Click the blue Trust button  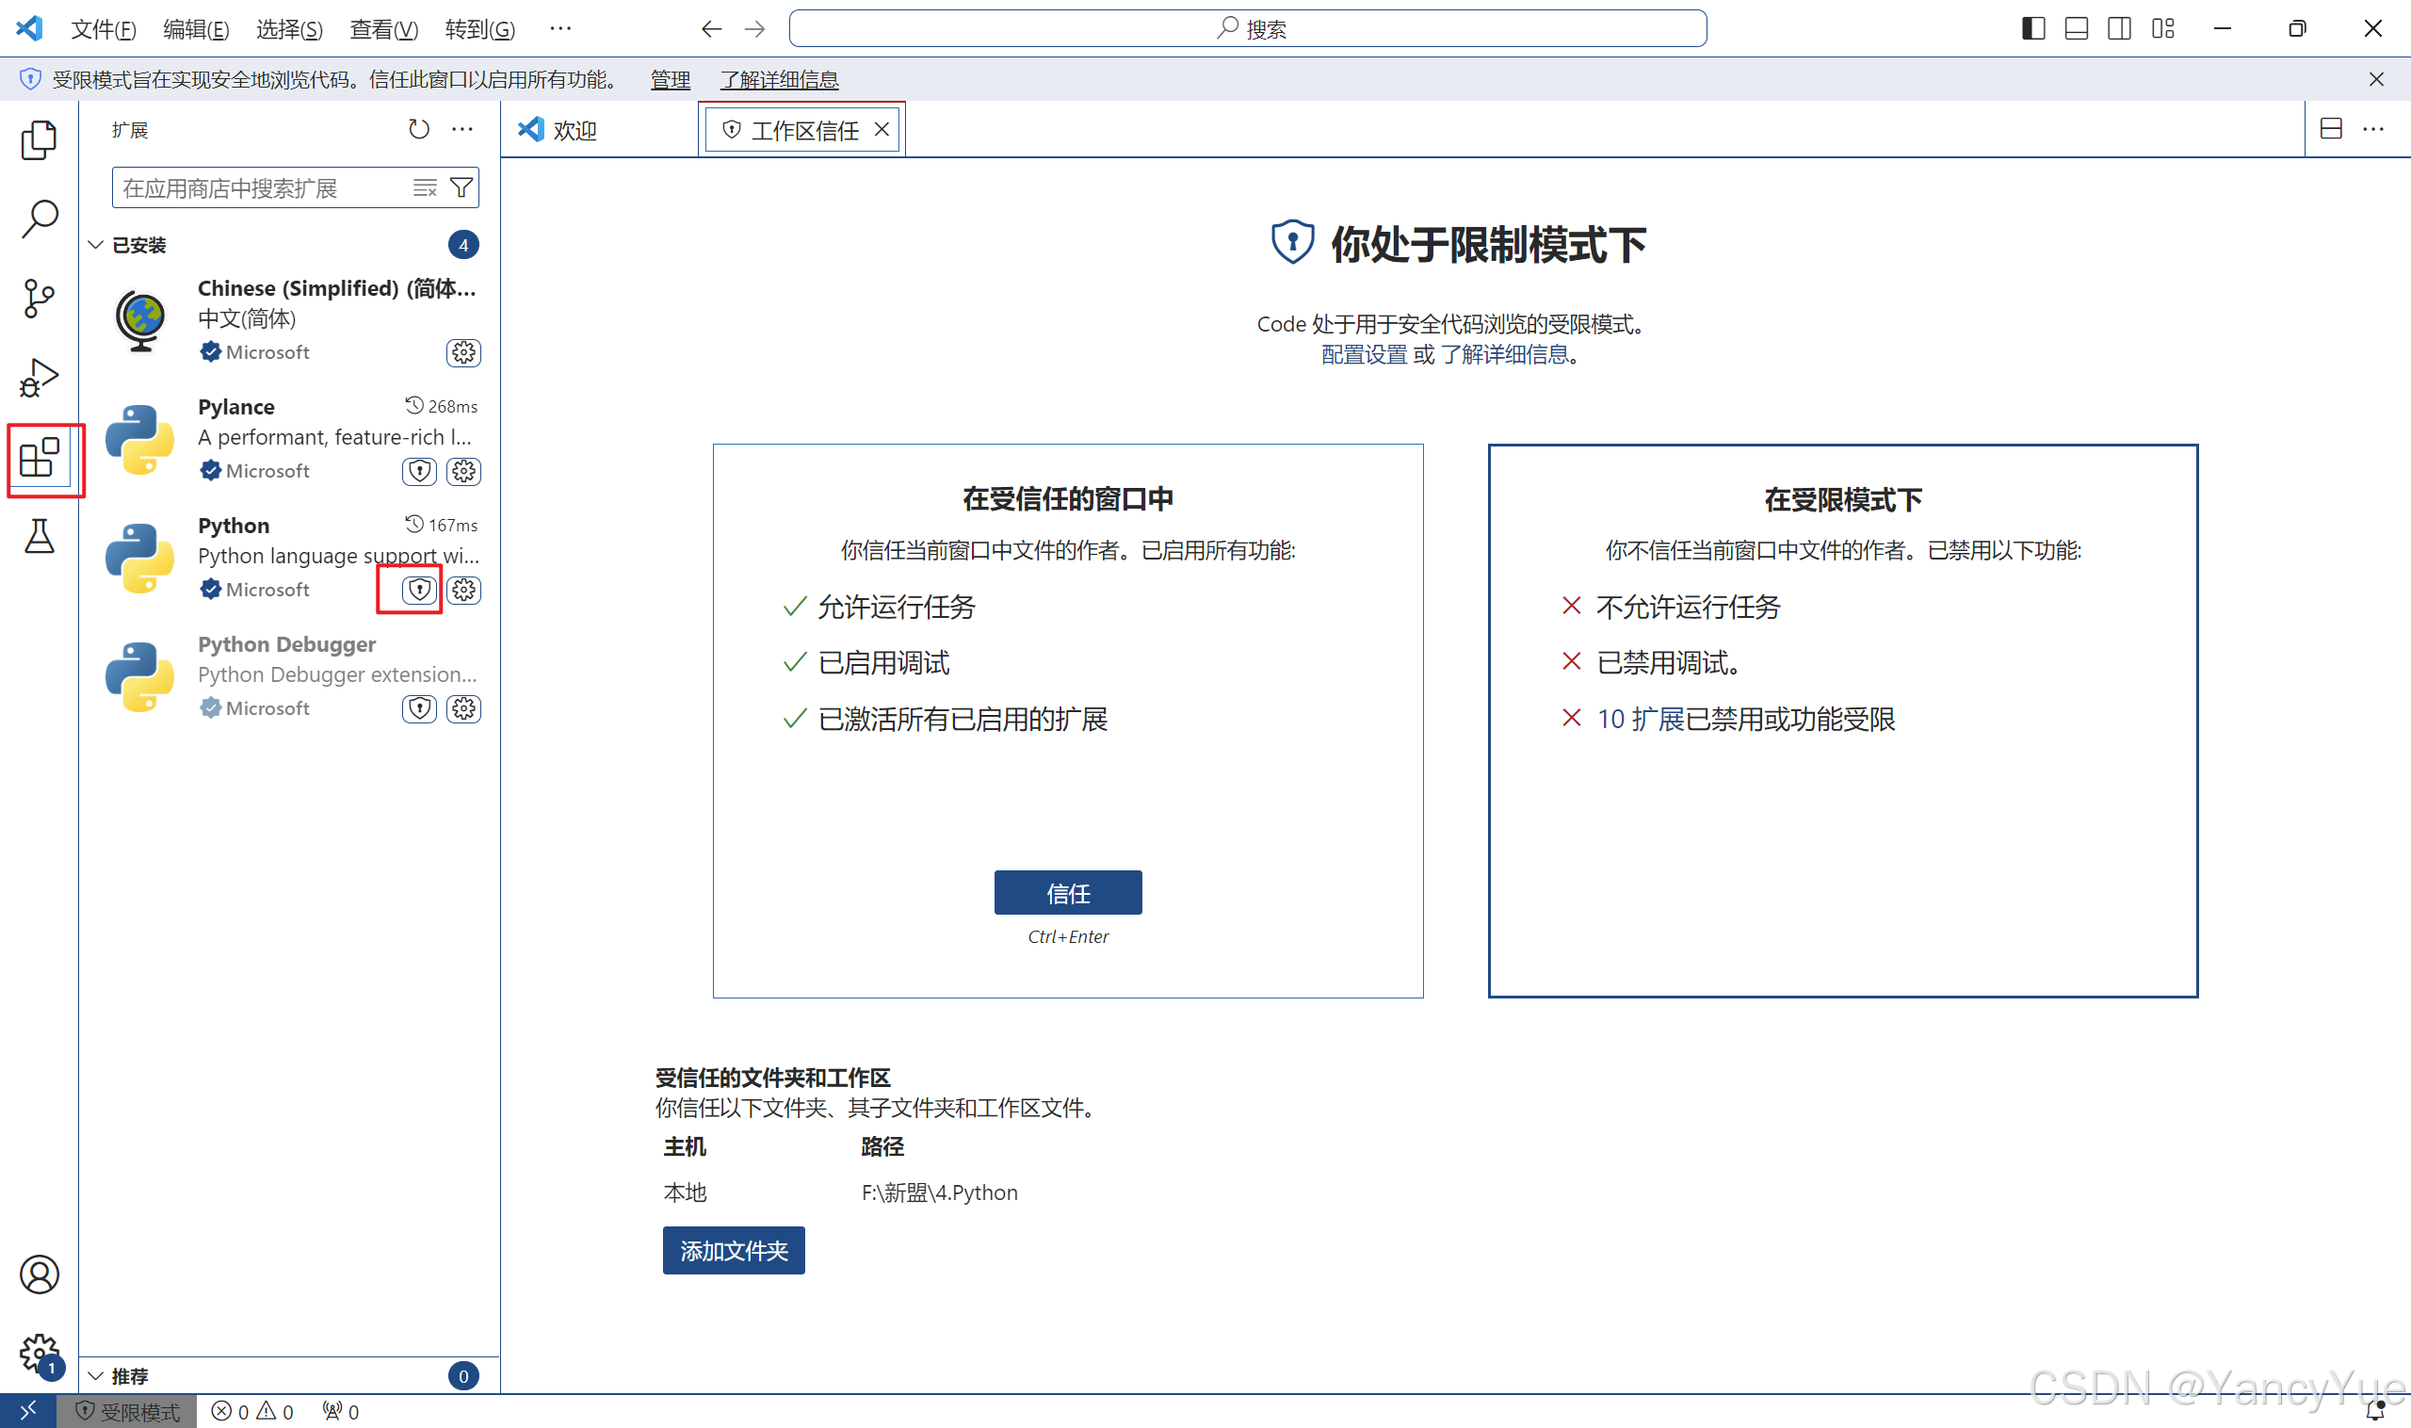[x=1067, y=893]
